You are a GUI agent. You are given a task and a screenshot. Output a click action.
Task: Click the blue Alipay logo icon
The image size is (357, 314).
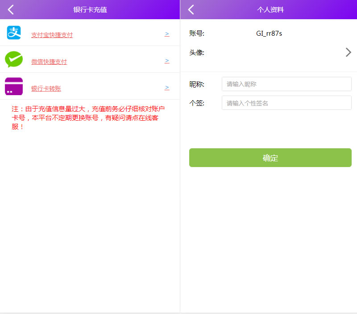pos(14,33)
